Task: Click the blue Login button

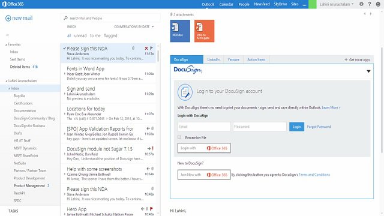Action: 296,127
